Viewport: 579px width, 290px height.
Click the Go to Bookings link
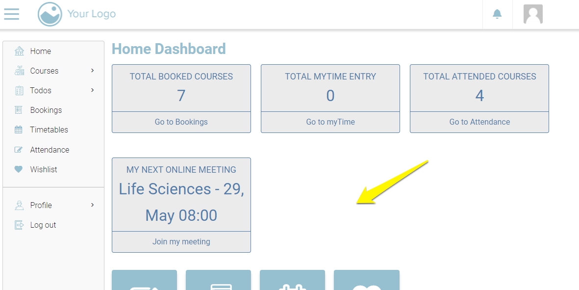pyautogui.click(x=181, y=122)
